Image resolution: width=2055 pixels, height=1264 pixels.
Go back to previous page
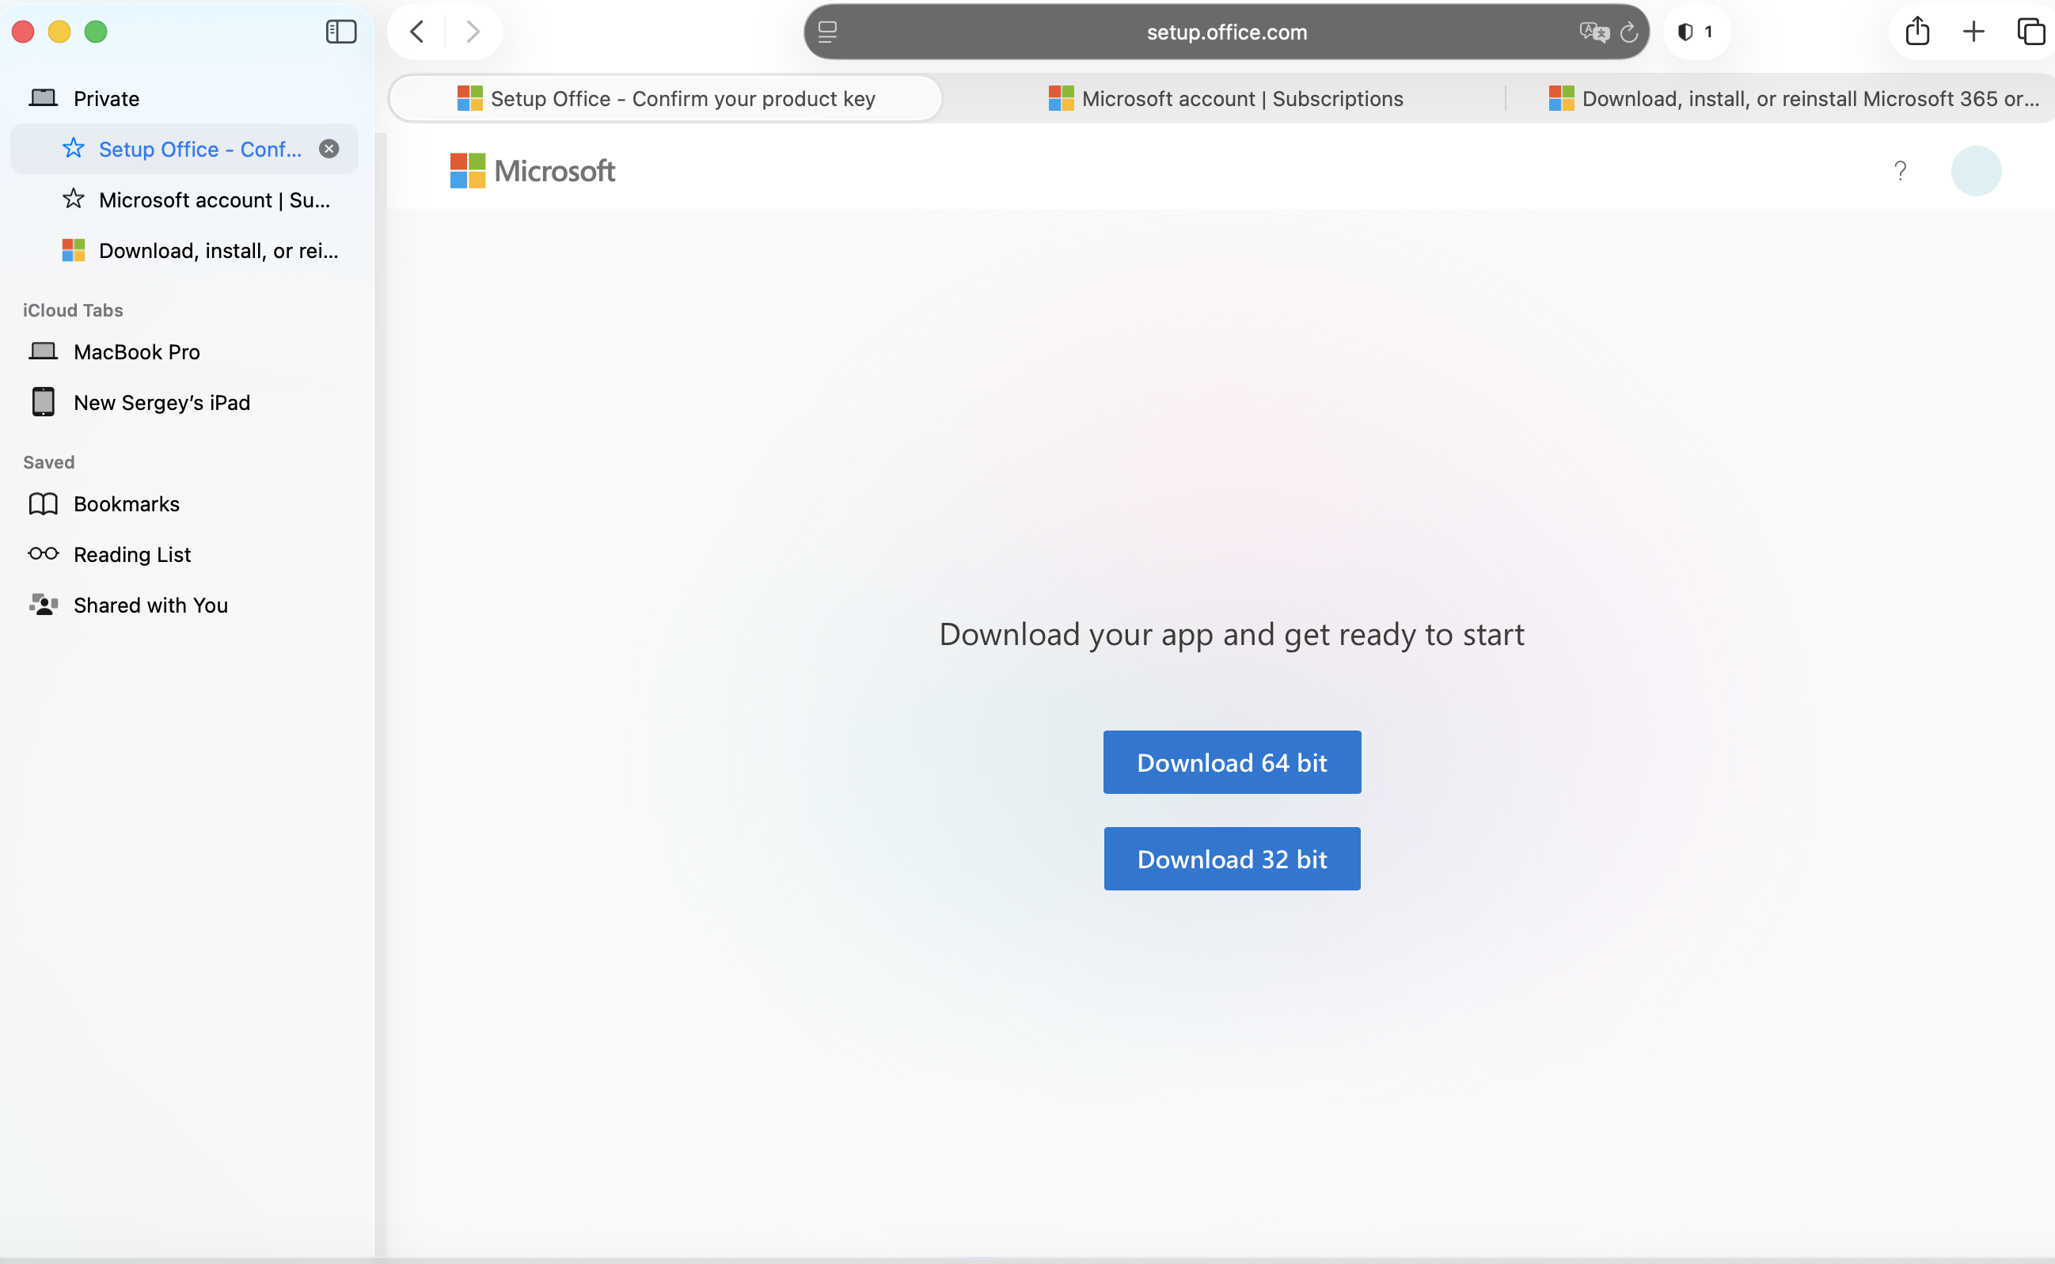[x=417, y=32]
